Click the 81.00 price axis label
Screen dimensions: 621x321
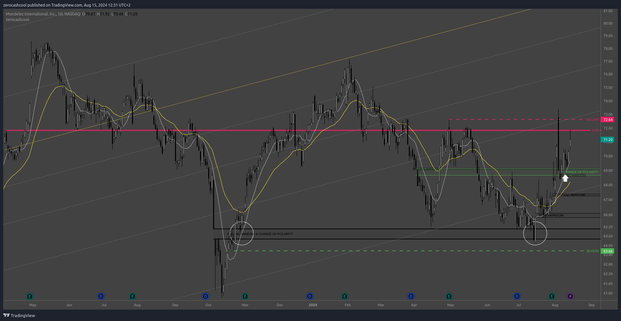click(x=608, y=11)
